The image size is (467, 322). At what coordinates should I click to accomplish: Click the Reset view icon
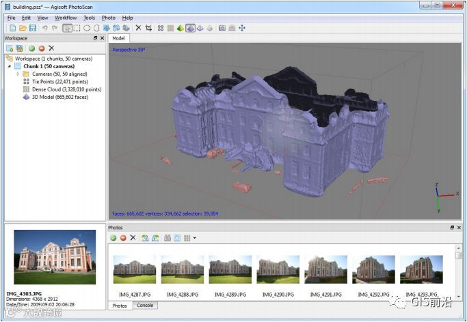(x=242, y=28)
